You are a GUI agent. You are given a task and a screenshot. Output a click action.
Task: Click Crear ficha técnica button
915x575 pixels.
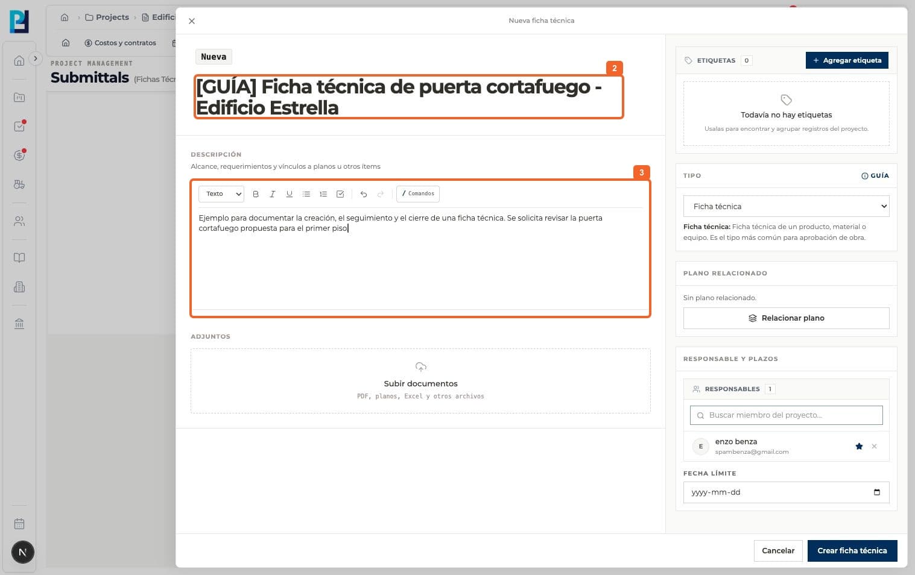(x=852, y=551)
